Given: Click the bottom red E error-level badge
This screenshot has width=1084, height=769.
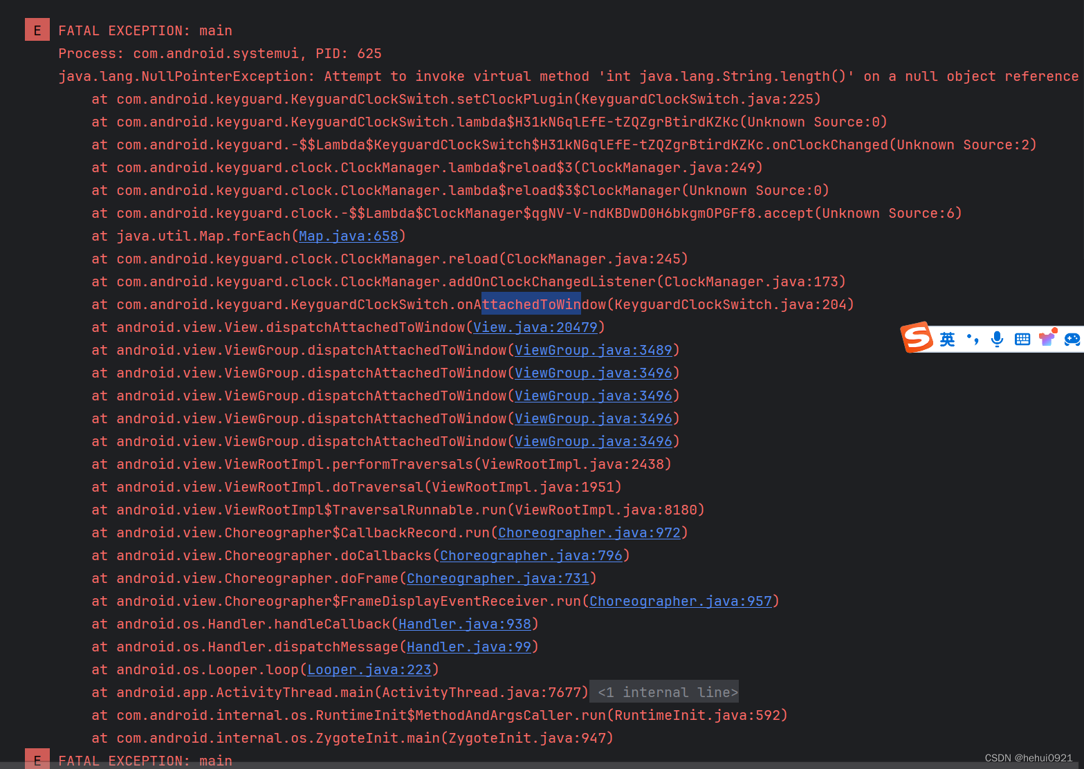Looking at the screenshot, I should (x=37, y=759).
